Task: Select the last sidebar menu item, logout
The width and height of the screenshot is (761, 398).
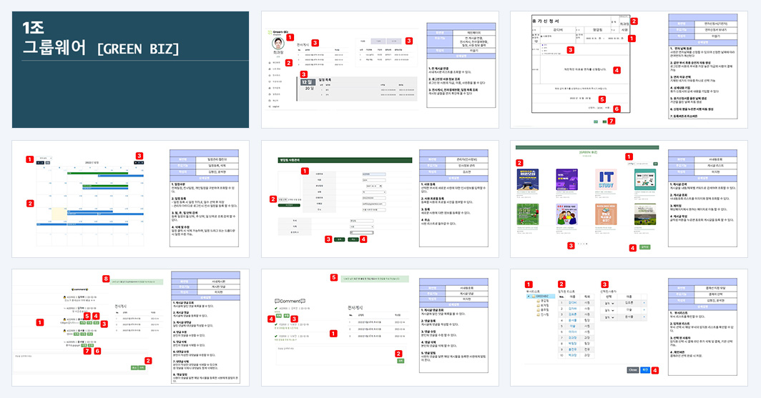Action: [275, 106]
